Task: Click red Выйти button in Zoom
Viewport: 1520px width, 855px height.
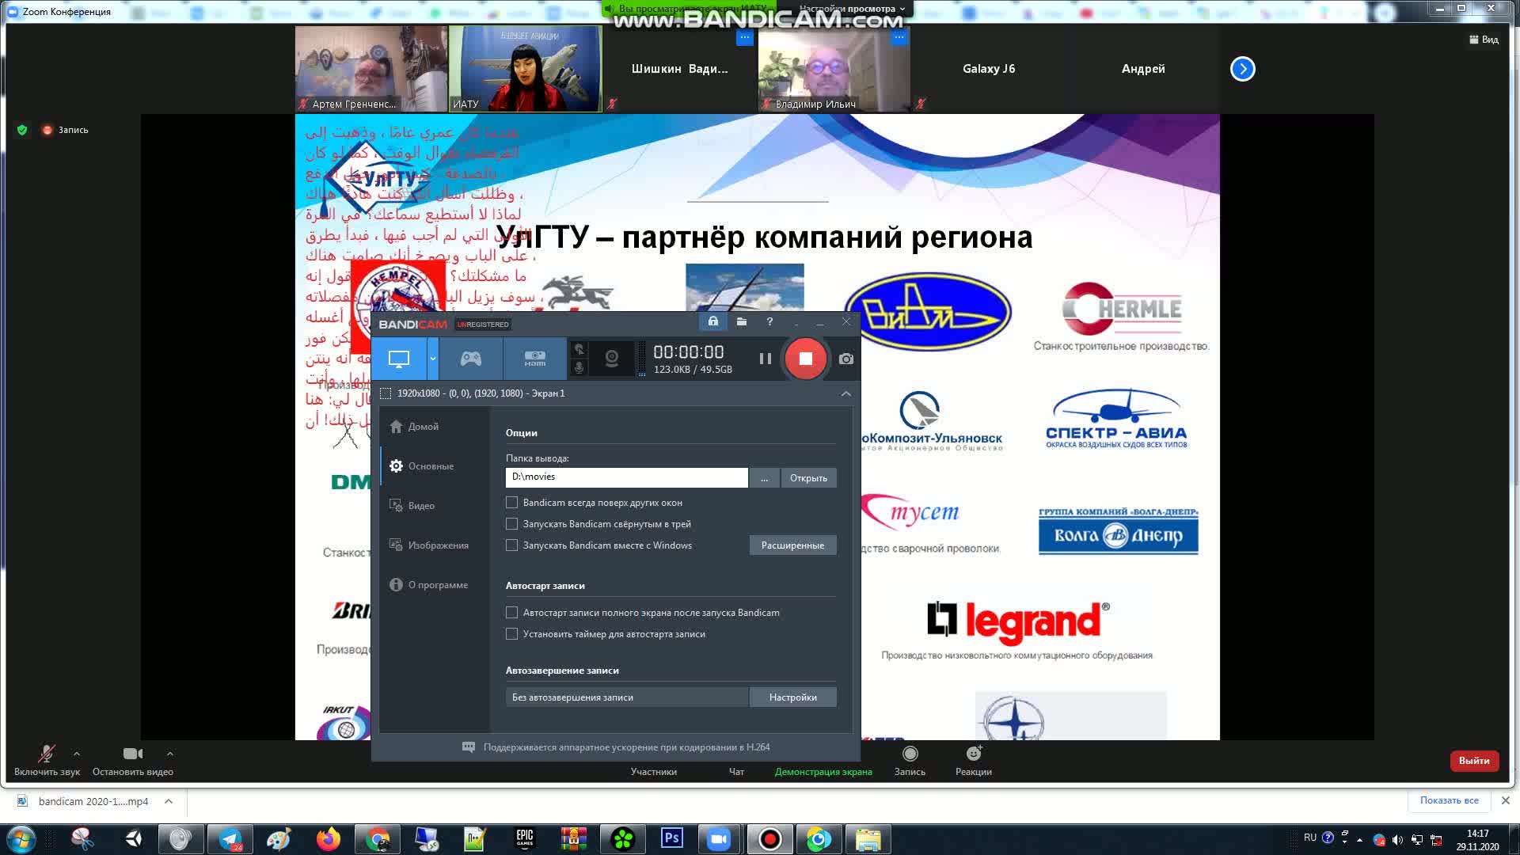Action: click(1474, 761)
